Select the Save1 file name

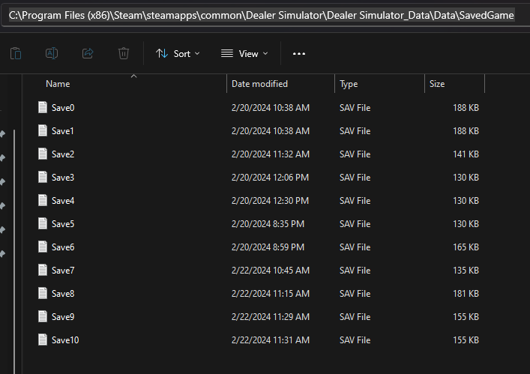[x=63, y=131]
